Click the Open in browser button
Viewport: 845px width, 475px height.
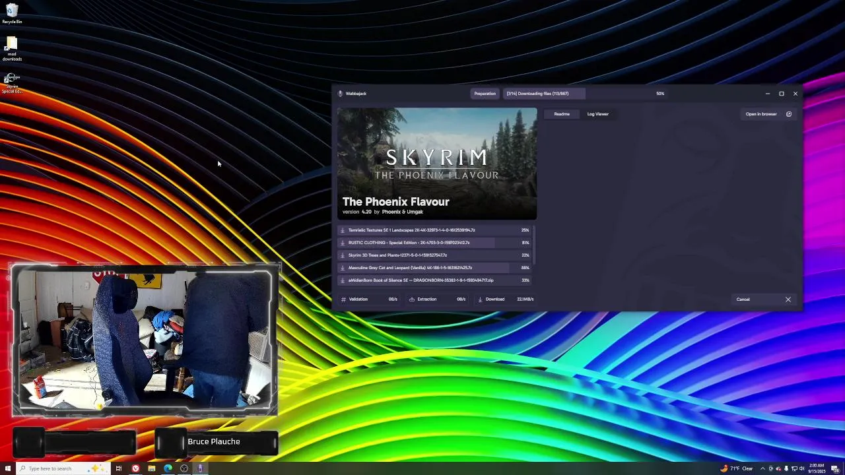click(768, 114)
